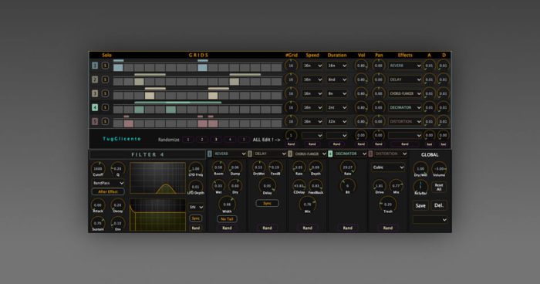Viewport: 540px width, 284px height.
Task: Click the LFO Freq knob
Action: 196,168
